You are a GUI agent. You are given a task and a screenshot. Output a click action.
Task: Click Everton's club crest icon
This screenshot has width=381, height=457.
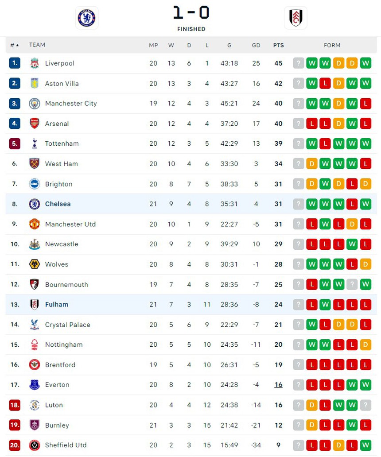click(x=35, y=385)
